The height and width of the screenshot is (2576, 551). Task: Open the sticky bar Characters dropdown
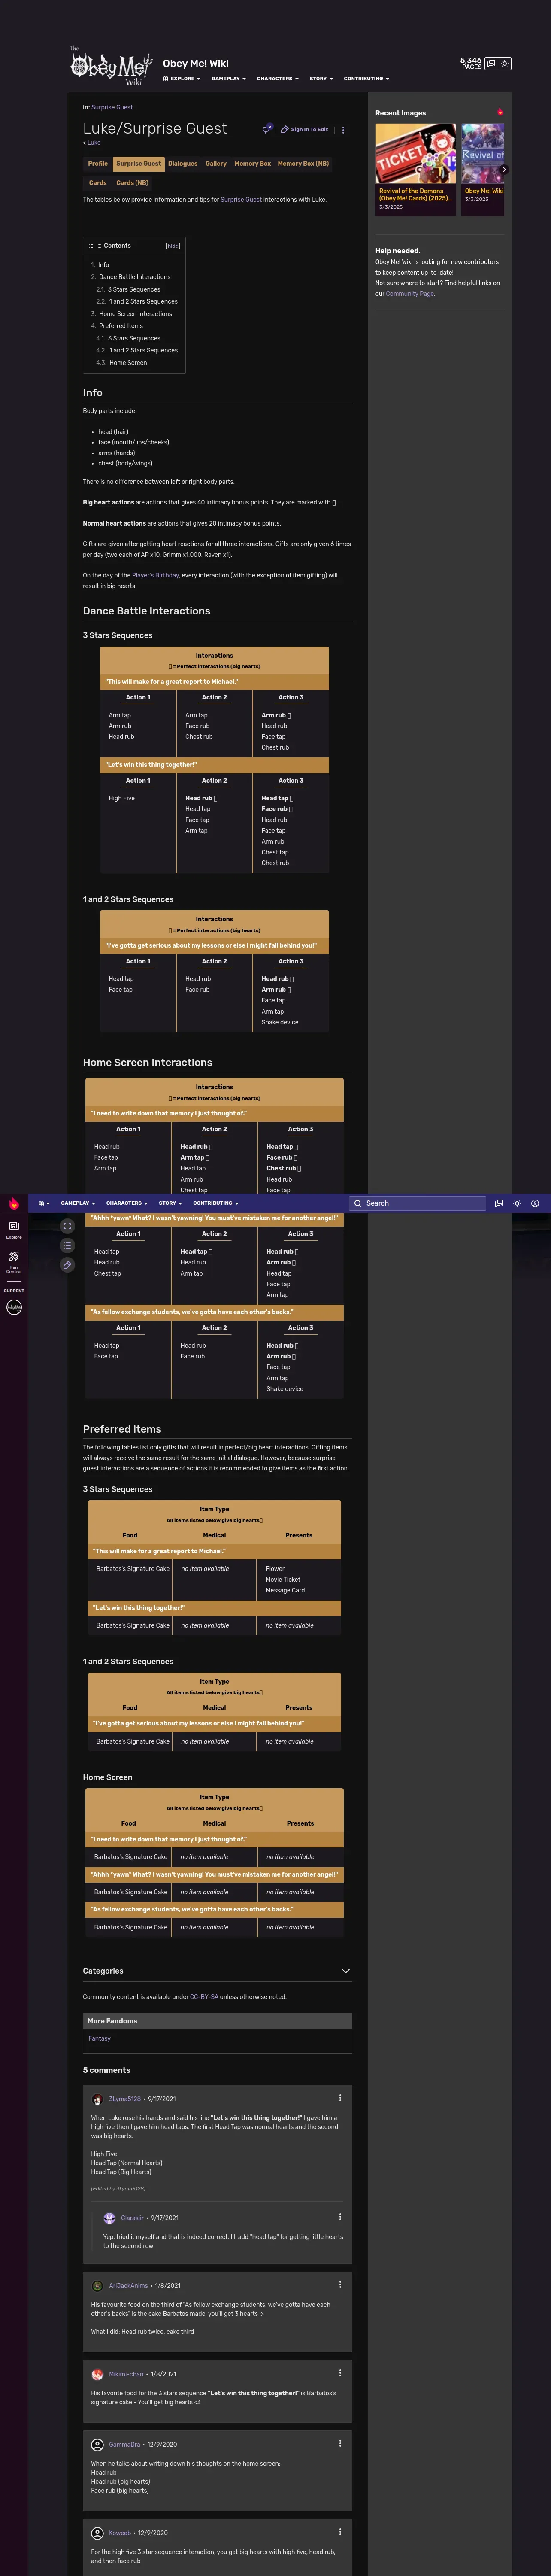(x=127, y=1203)
